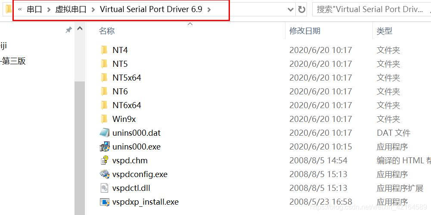Image resolution: width=431 pixels, height=215 pixels.
Task: Click the 2008/8/5 14:54 date of vspd.chm
Action: pyautogui.click(x=318, y=160)
